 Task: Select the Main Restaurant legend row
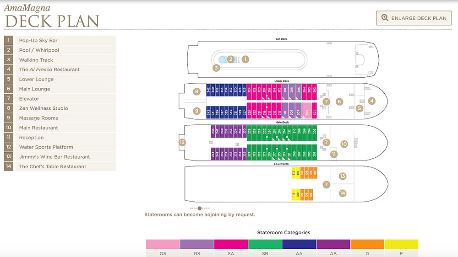tap(60, 128)
